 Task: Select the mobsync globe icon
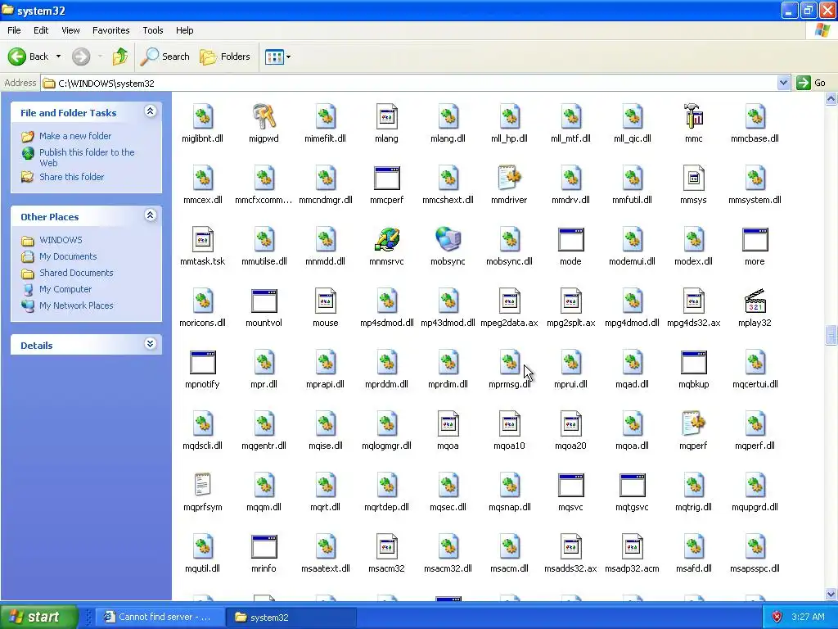pos(448,239)
